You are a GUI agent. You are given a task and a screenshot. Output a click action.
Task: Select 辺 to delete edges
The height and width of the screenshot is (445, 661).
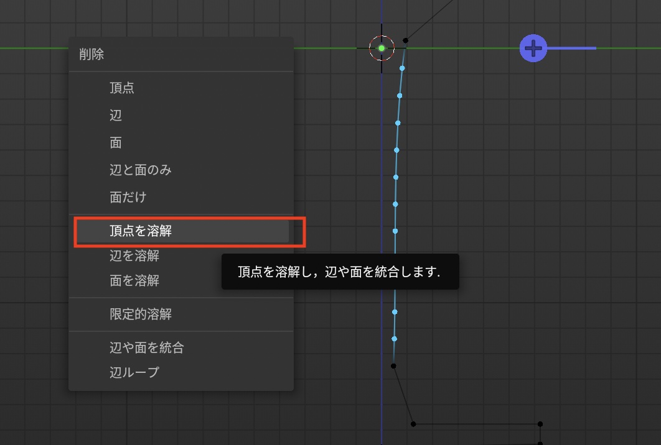tap(116, 116)
